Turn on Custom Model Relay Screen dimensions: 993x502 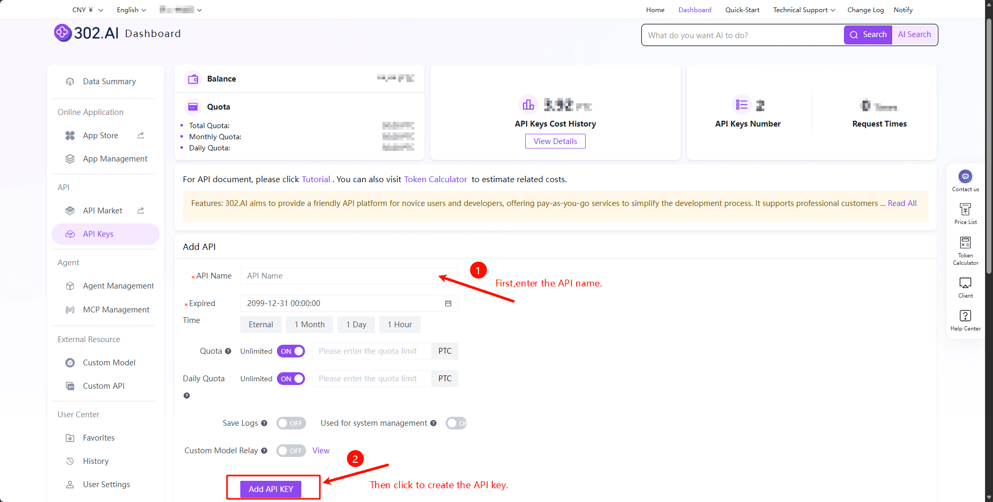[x=291, y=450]
